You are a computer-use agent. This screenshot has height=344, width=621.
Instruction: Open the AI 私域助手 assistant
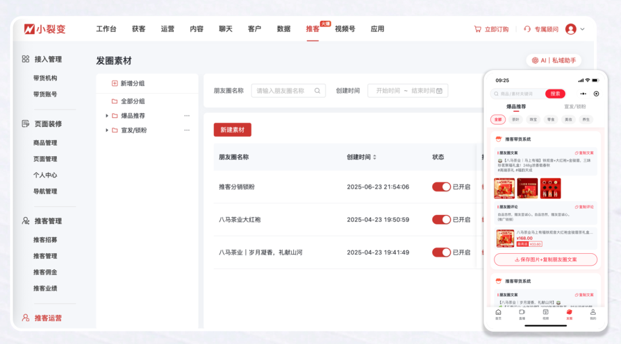(x=554, y=60)
